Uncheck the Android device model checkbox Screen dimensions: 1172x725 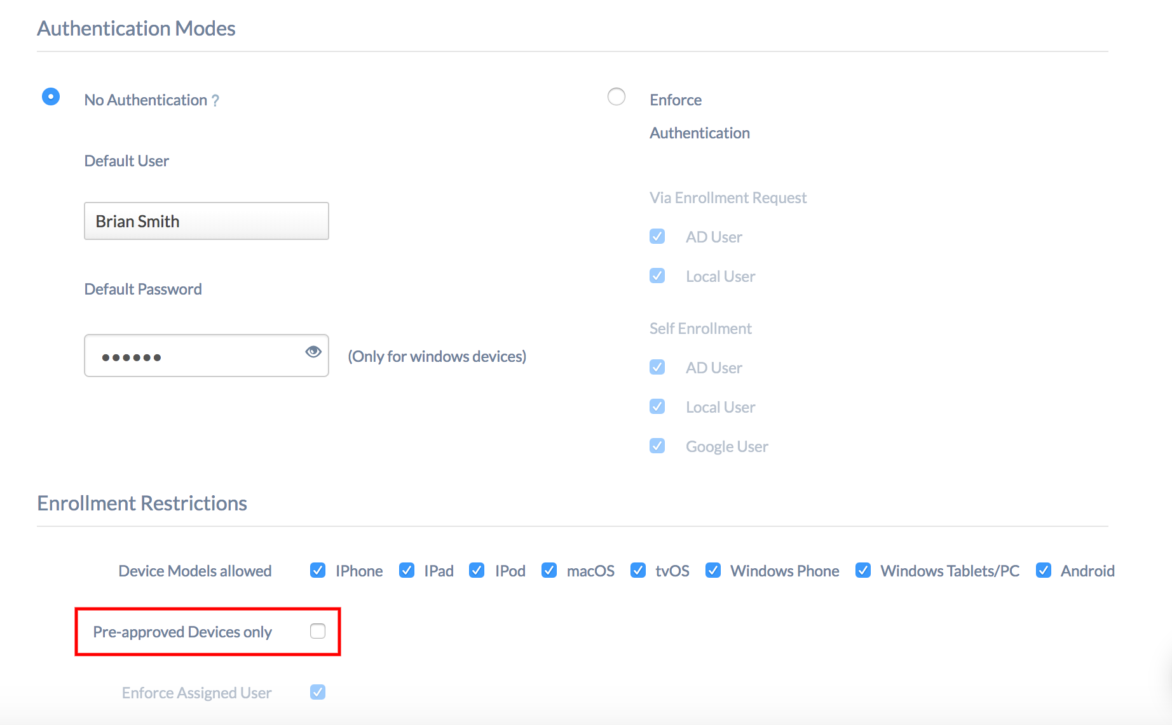point(1044,570)
